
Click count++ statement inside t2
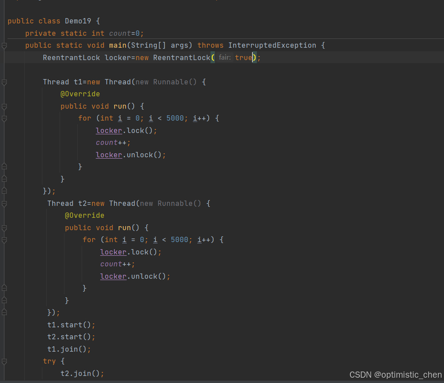coord(118,264)
